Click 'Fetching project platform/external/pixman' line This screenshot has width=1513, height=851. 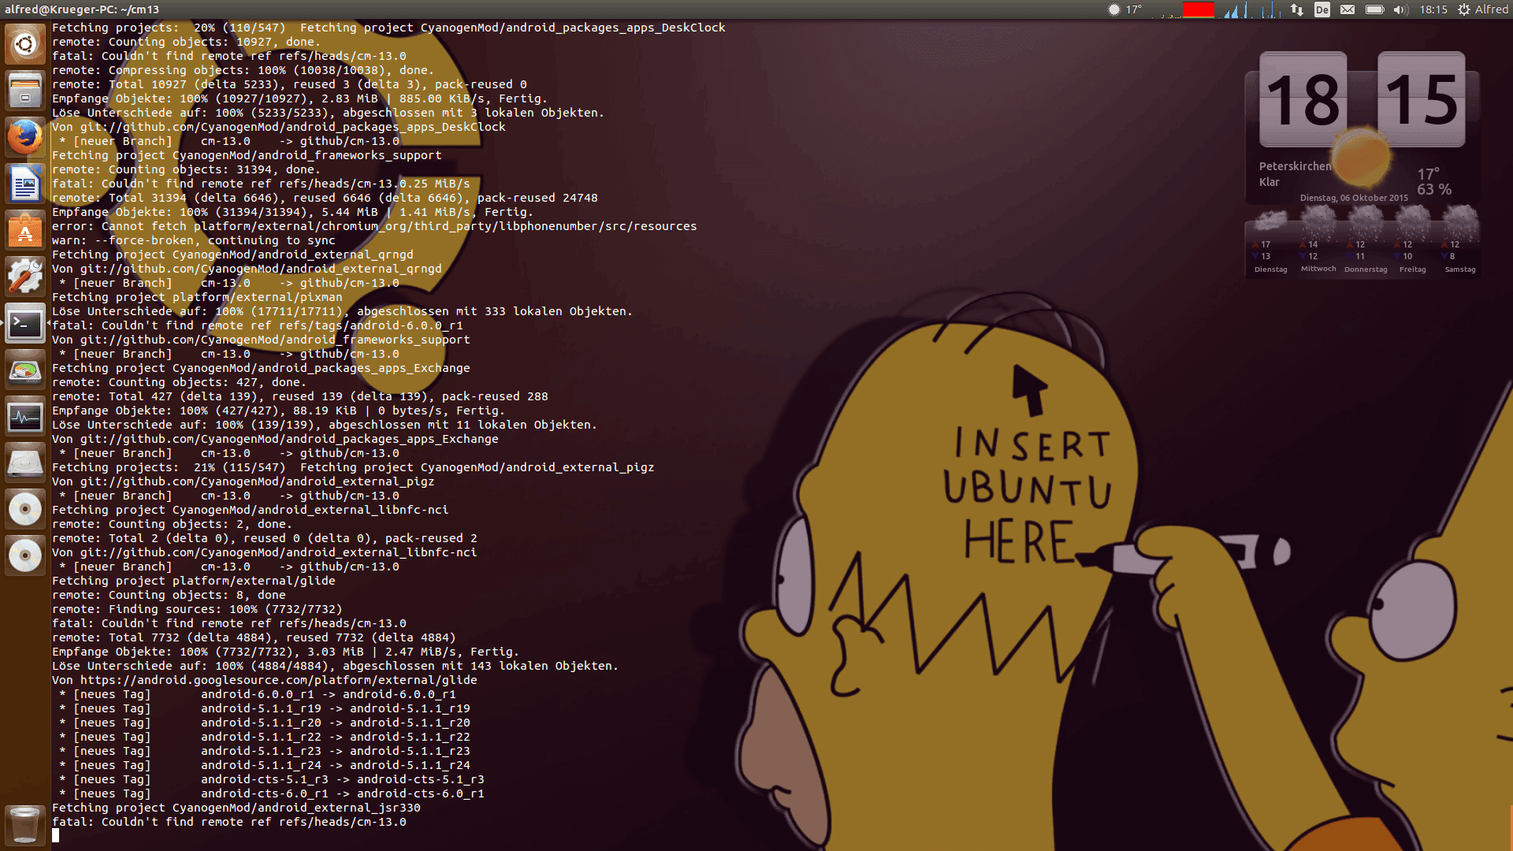coord(197,297)
